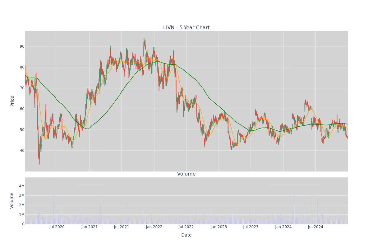Click the "Date" x-axis label
The width and height of the screenshot is (373, 249).
pyautogui.click(x=186, y=235)
